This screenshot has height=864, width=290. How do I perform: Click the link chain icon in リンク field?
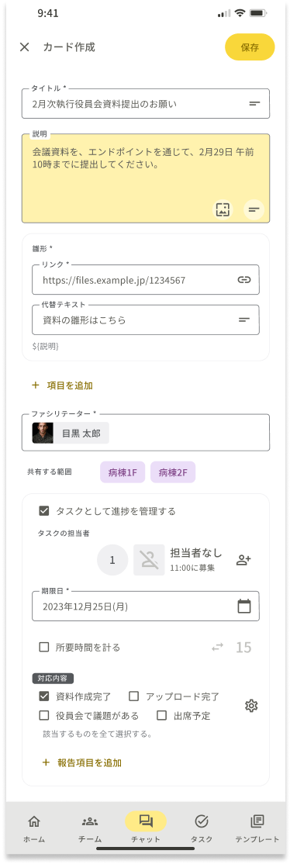tap(244, 280)
